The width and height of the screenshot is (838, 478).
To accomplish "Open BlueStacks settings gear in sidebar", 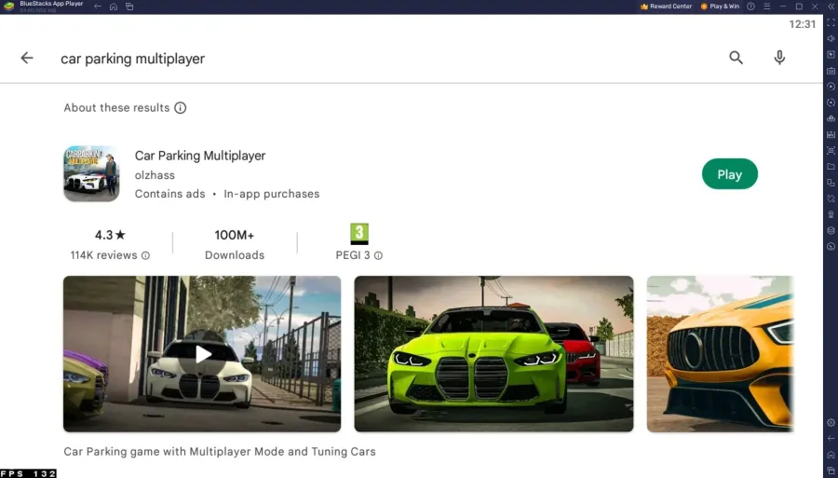I will 831,422.
